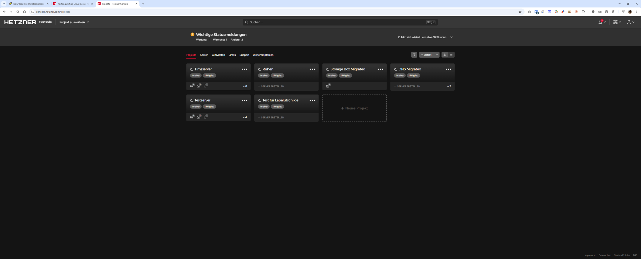Click the snapshot camera icon in Timsserver card

point(199,86)
